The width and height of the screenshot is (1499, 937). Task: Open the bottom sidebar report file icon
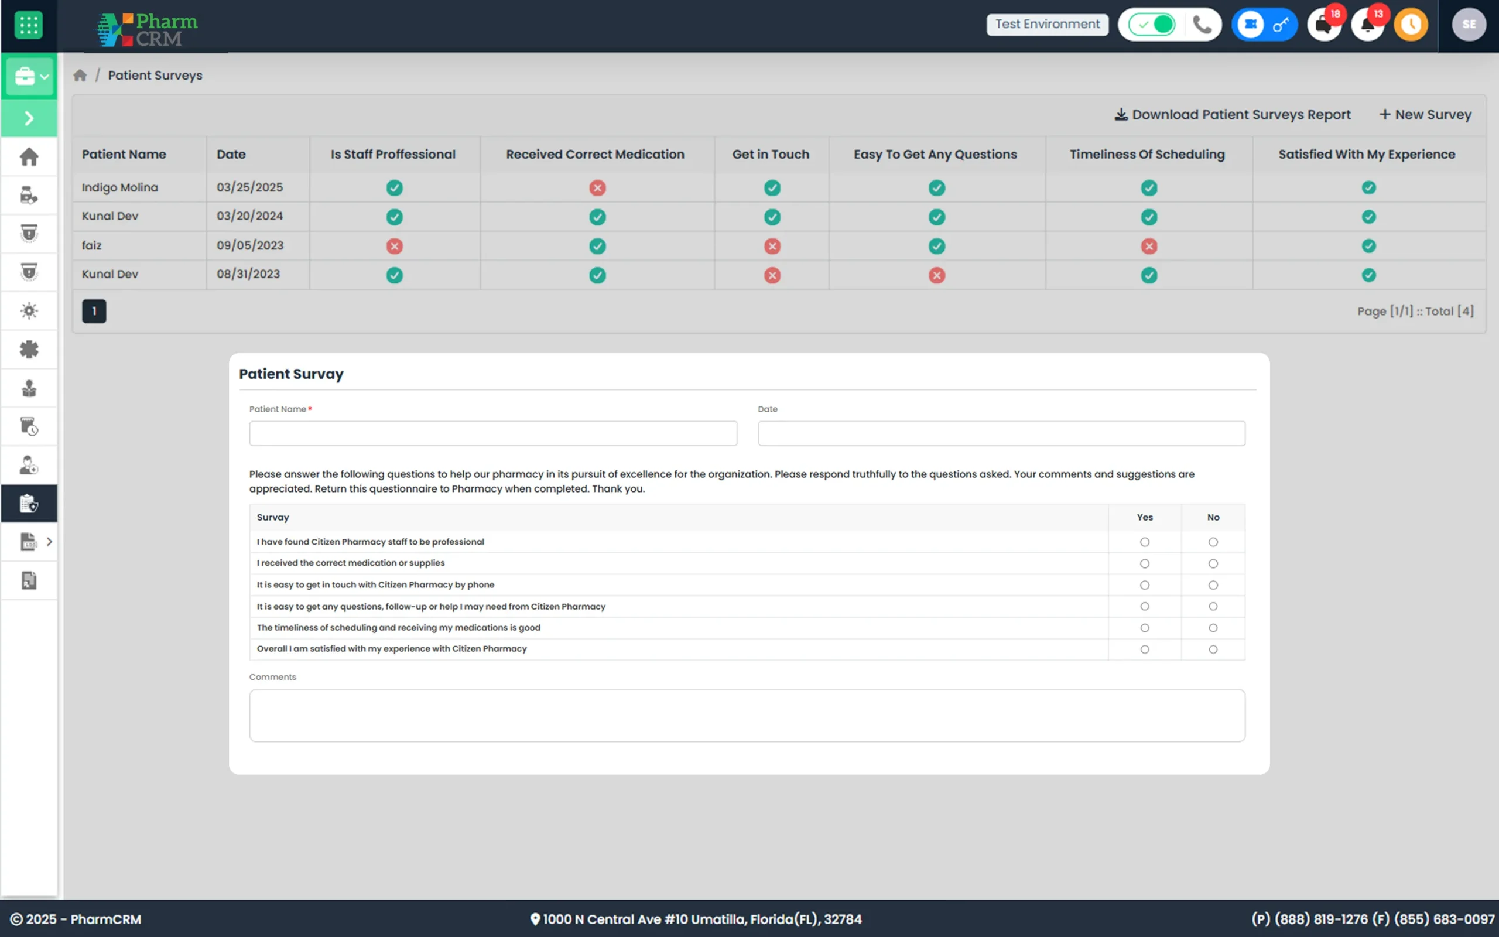[29, 580]
